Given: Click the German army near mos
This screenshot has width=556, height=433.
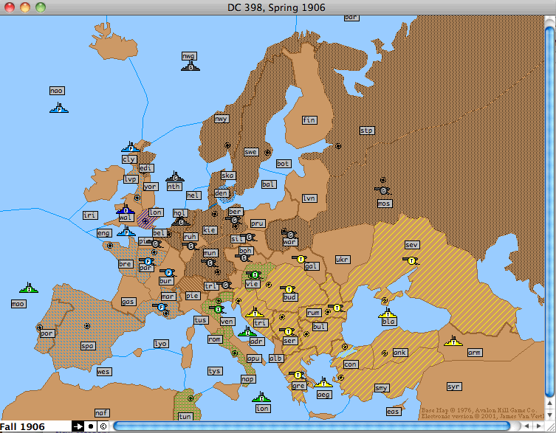Looking at the screenshot, I should click(x=382, y=190).
